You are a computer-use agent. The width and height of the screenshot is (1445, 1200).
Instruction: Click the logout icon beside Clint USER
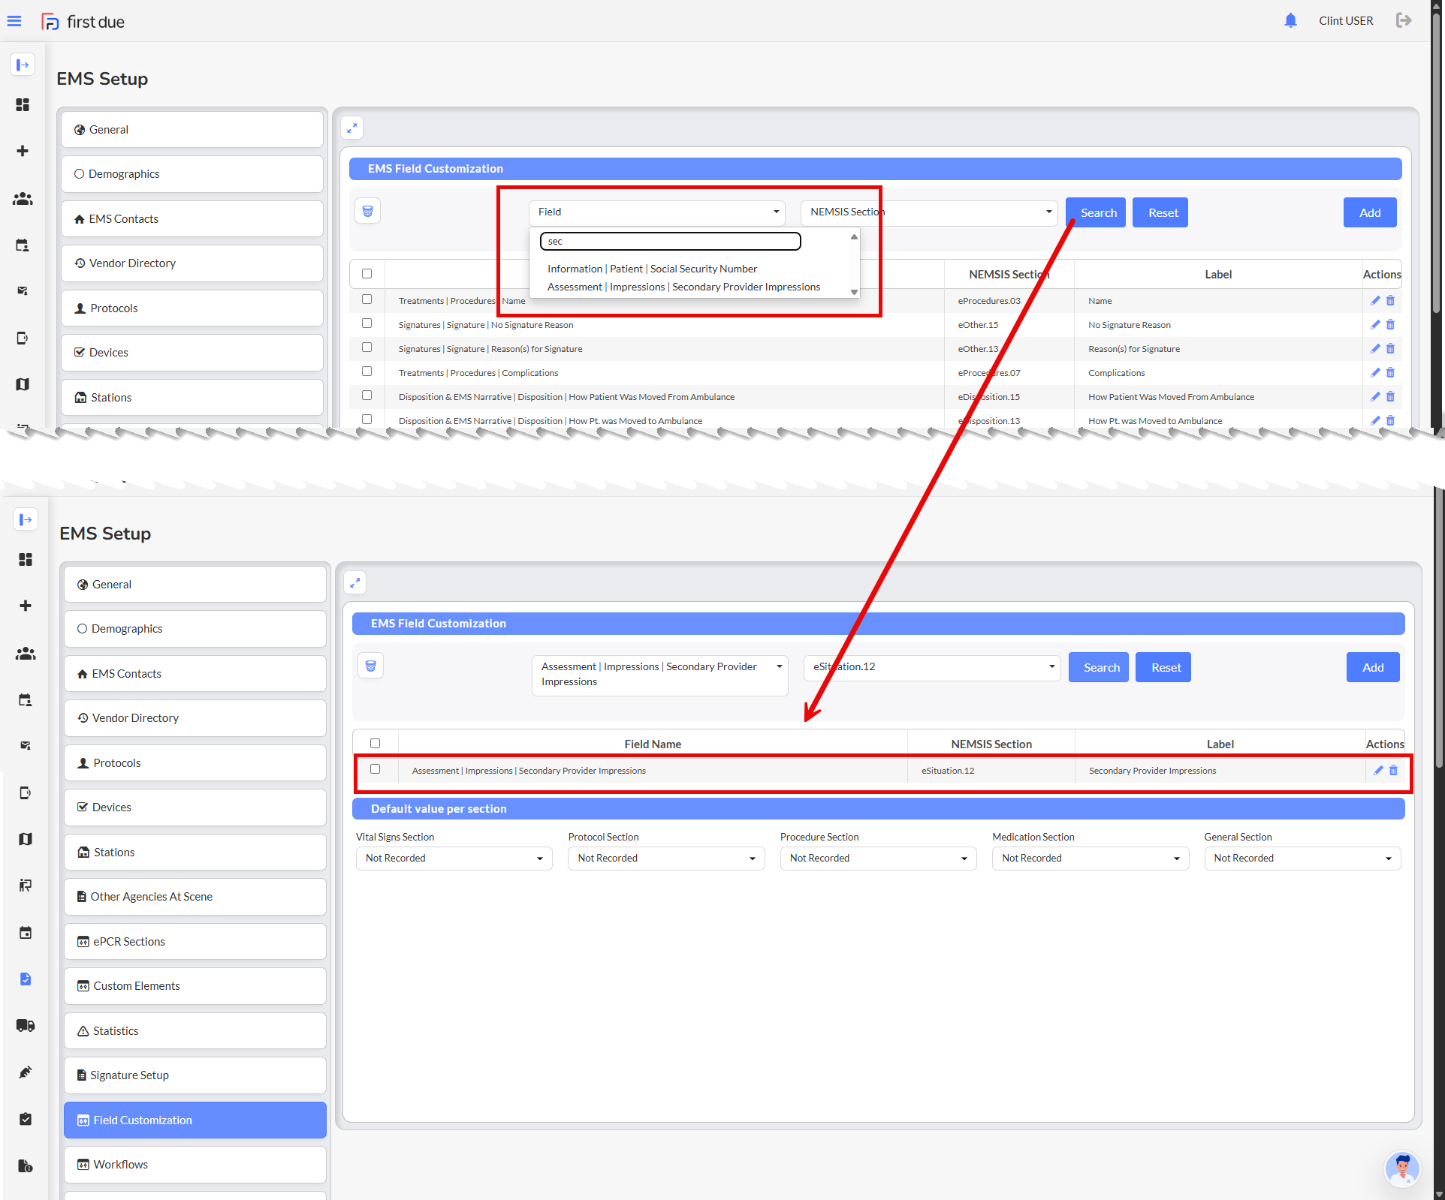click(x=1403, y=20)
